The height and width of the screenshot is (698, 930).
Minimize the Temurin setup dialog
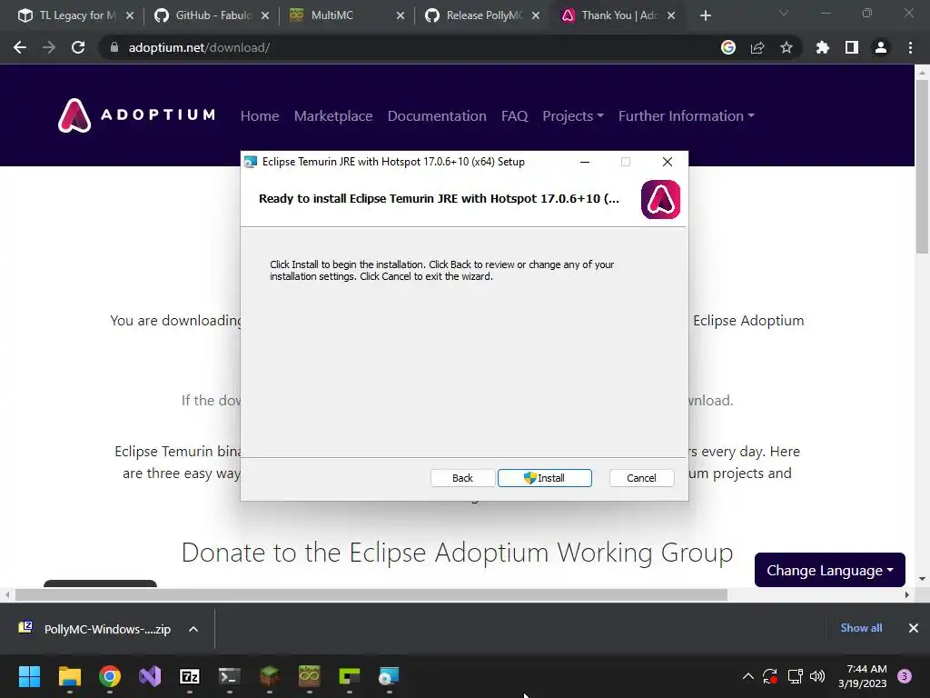coord(585,162)
